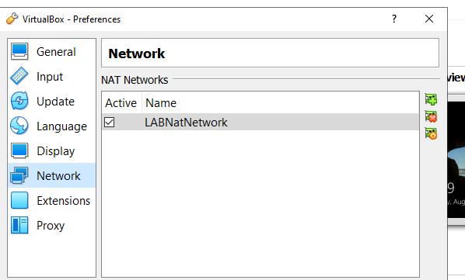Open the Display preferences section
This screenshot has height=280, width=465.
[x=51, y=151]
